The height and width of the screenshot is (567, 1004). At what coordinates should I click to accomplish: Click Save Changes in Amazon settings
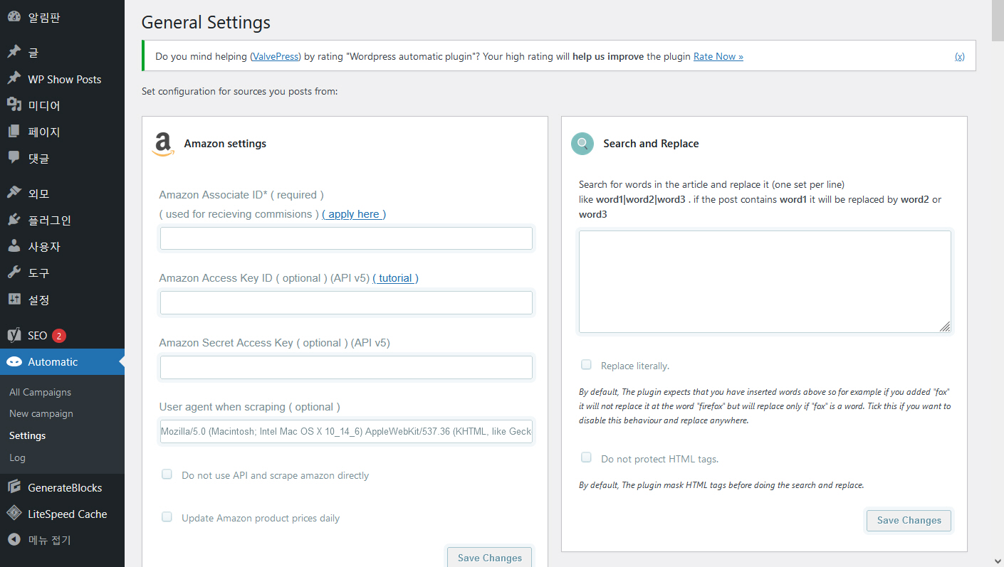click(490, 557)
